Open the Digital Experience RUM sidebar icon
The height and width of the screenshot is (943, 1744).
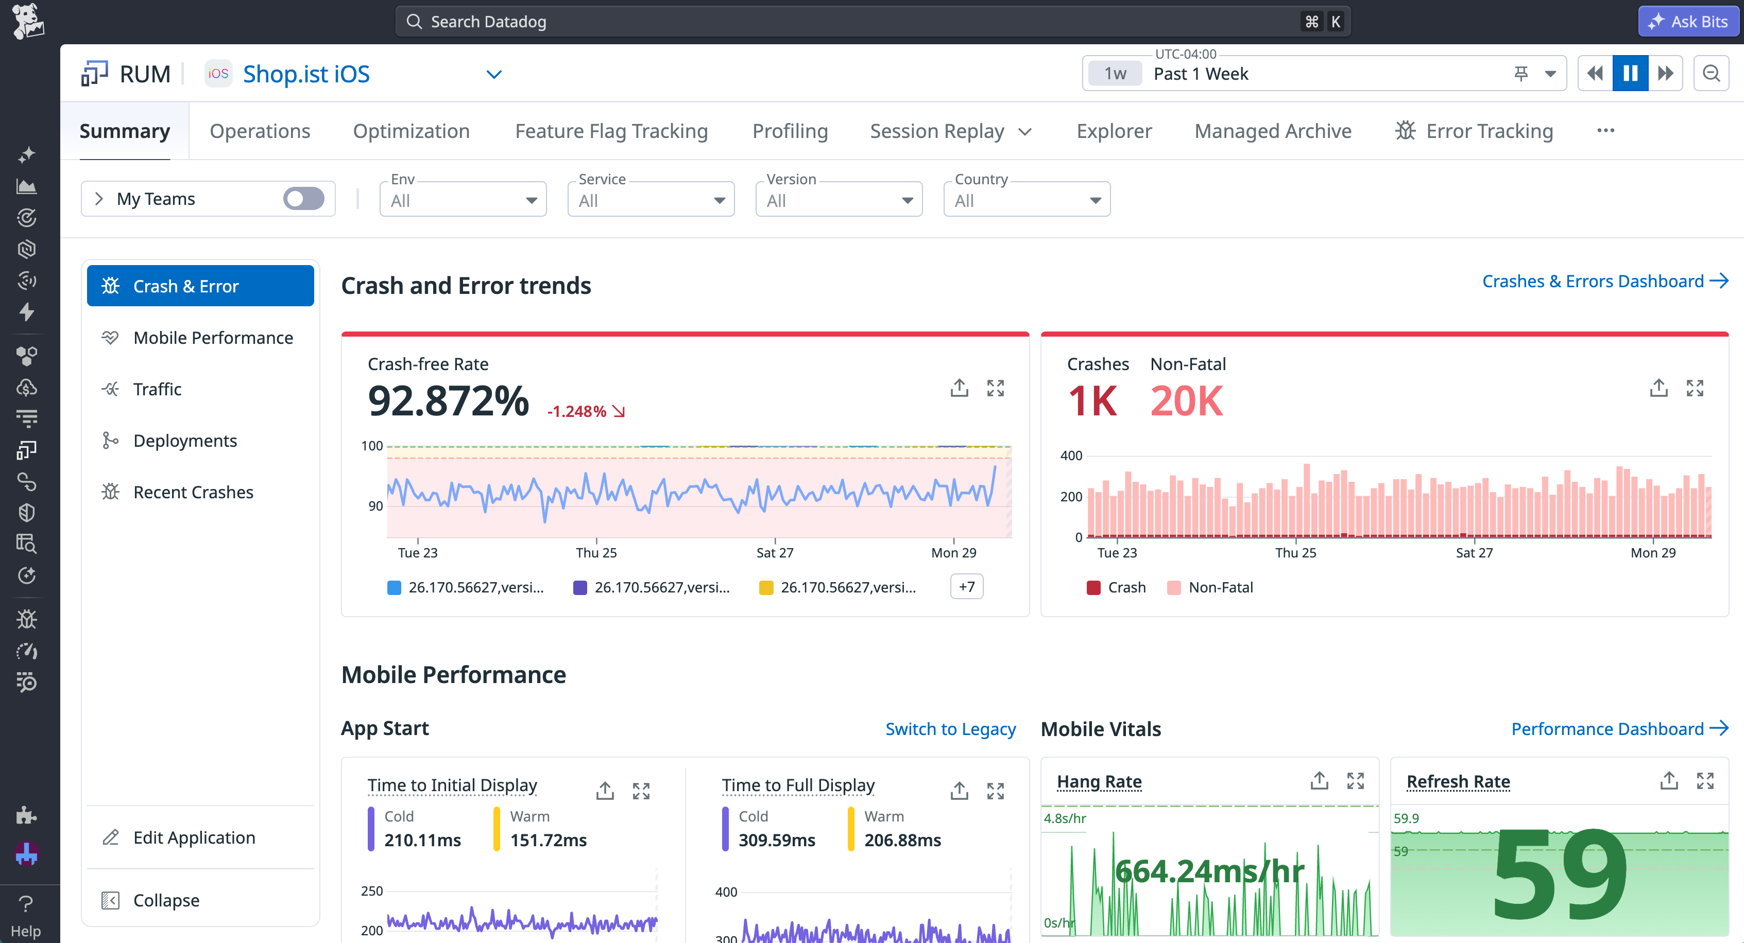pos(26,450)
